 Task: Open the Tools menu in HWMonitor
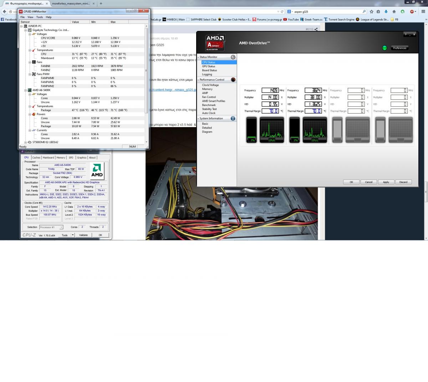coord(40,17)
